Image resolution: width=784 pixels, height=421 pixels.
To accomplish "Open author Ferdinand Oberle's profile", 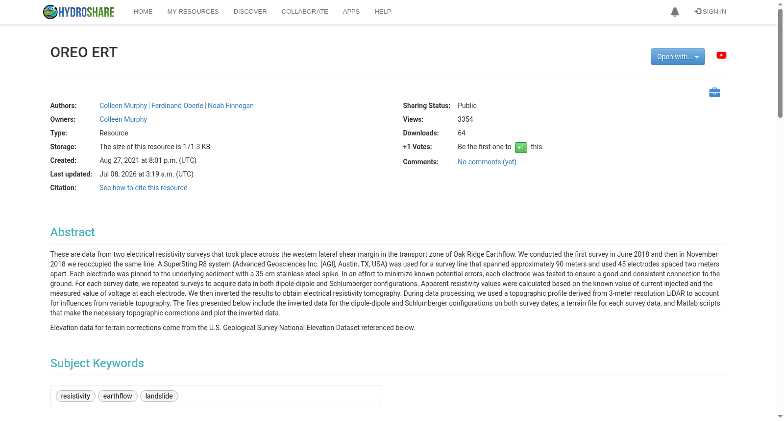I will 177,106.
